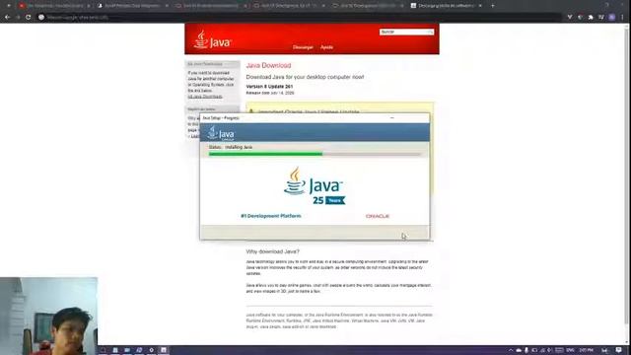Open the notification center icon
The height and width of the screenshot is (355, 631).
click(618, 350)
